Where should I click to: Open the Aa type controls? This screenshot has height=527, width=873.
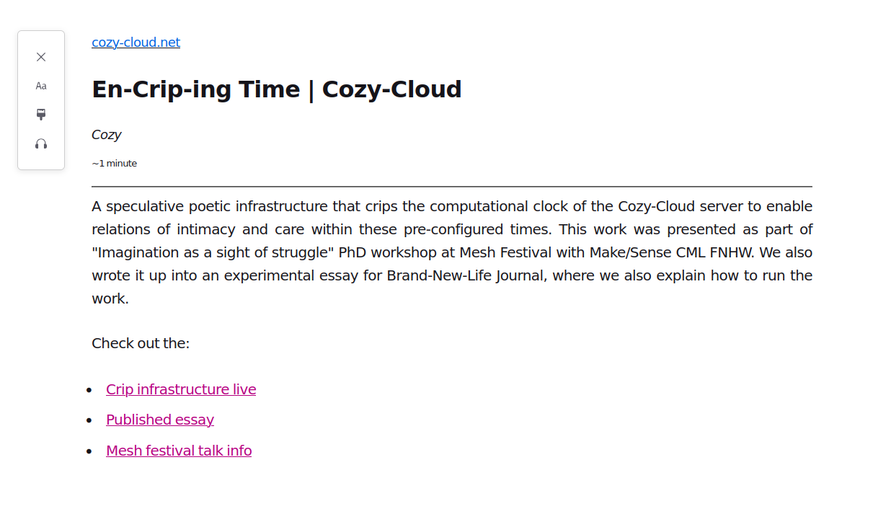(41, 86)
